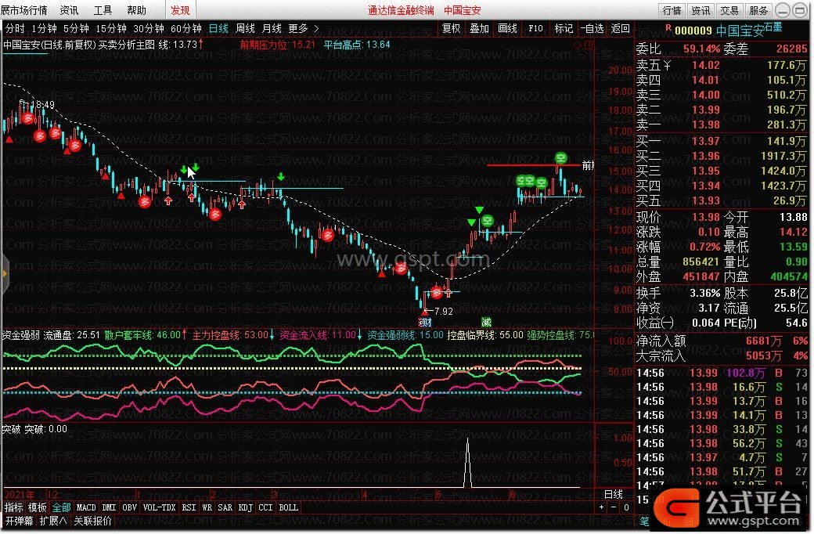
Task: Apply the MACD indicator
Action: click(x=86, y=507)
